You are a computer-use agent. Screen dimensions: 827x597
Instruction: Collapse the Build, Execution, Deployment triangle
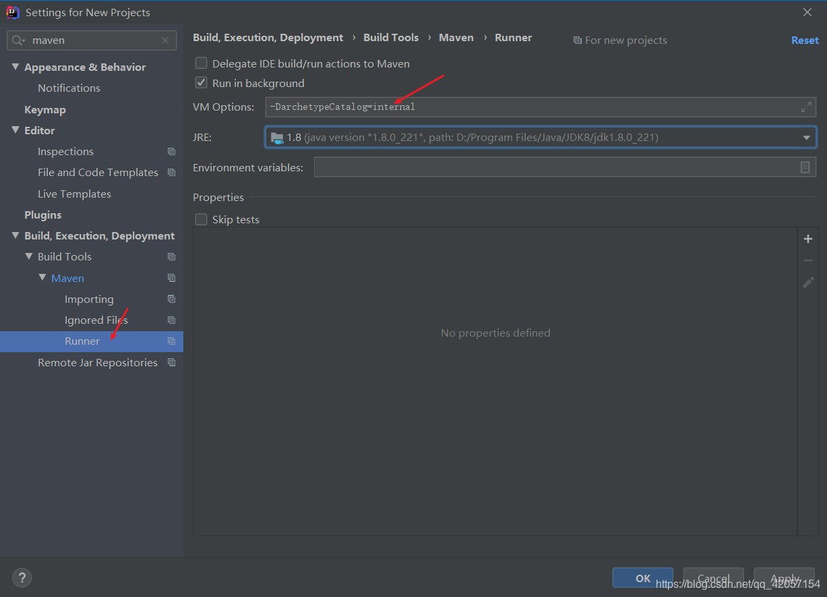16,235
